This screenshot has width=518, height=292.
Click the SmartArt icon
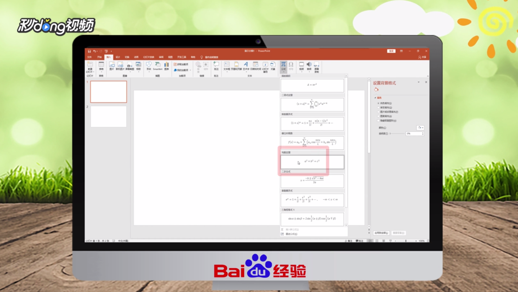(157, 64)
